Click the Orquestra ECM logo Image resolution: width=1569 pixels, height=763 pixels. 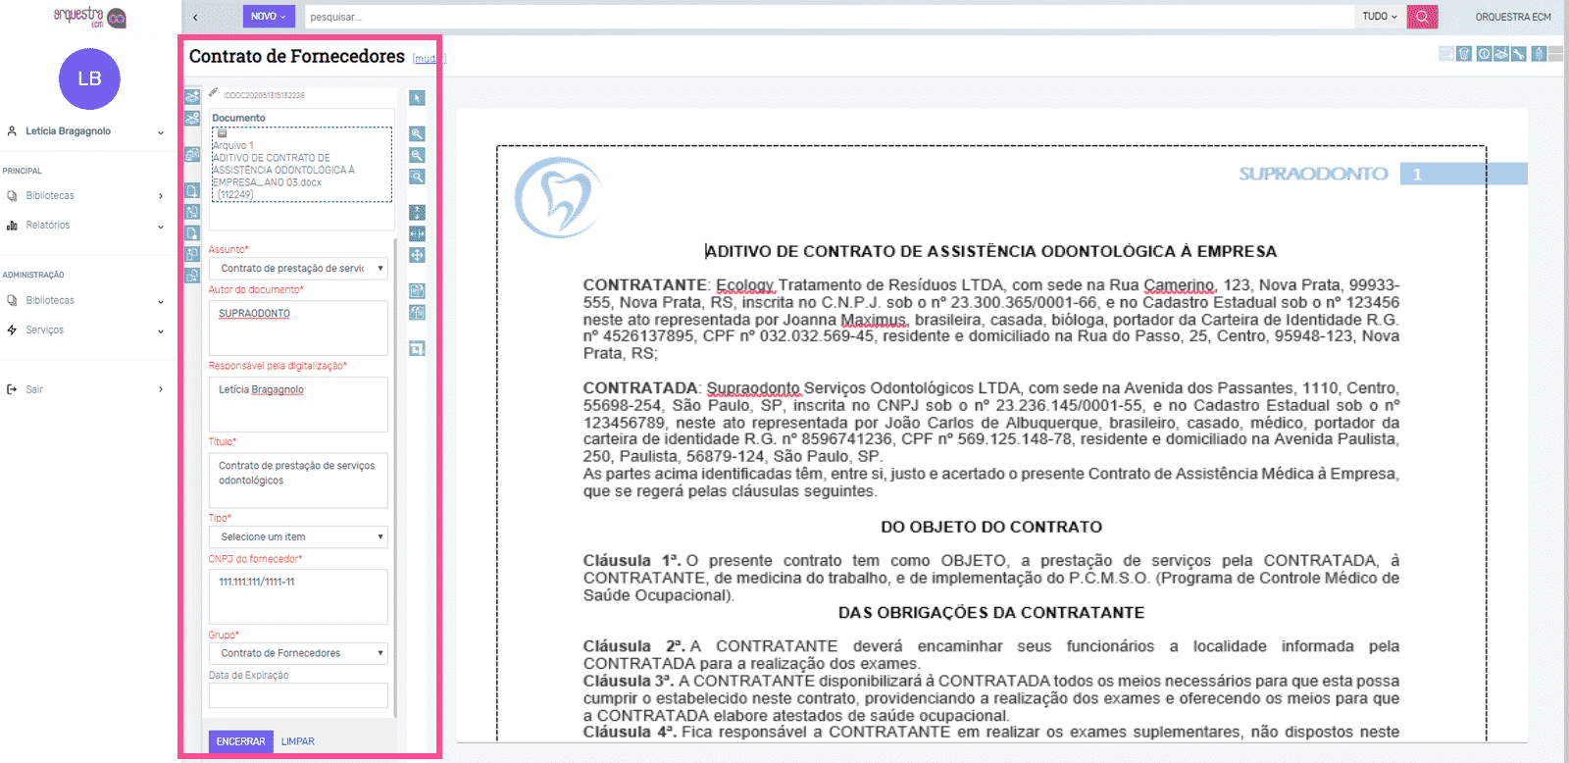[x=89, y=17]
